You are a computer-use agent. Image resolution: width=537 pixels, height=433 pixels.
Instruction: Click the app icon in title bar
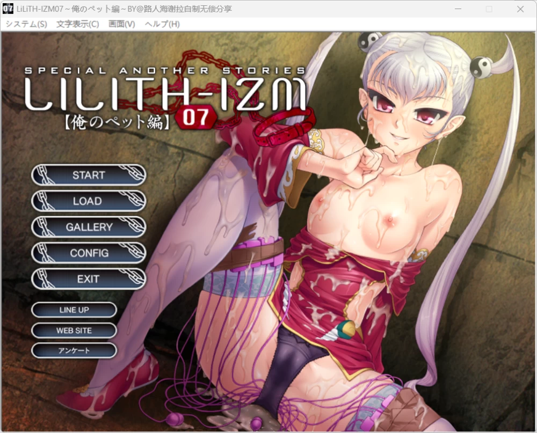point(8,9)
